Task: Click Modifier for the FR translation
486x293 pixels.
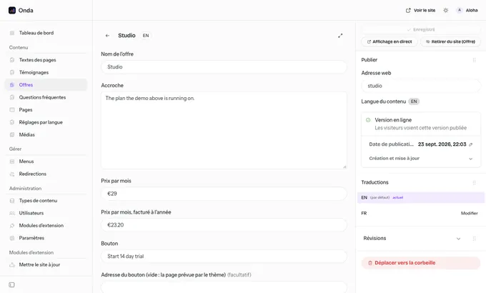Action: point(469,213)
